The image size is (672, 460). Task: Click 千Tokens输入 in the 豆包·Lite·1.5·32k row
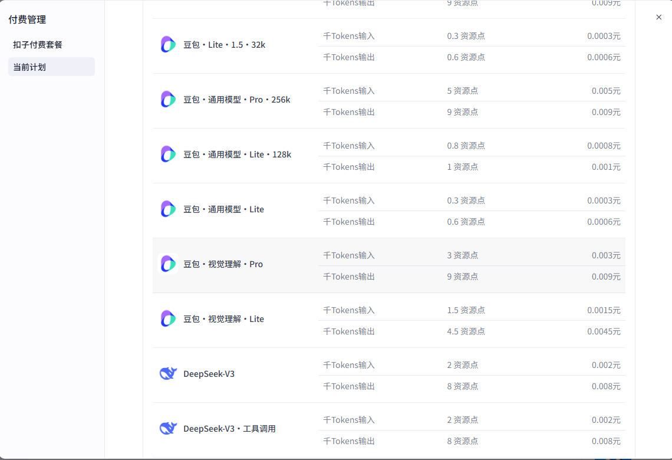click(349, 36)
